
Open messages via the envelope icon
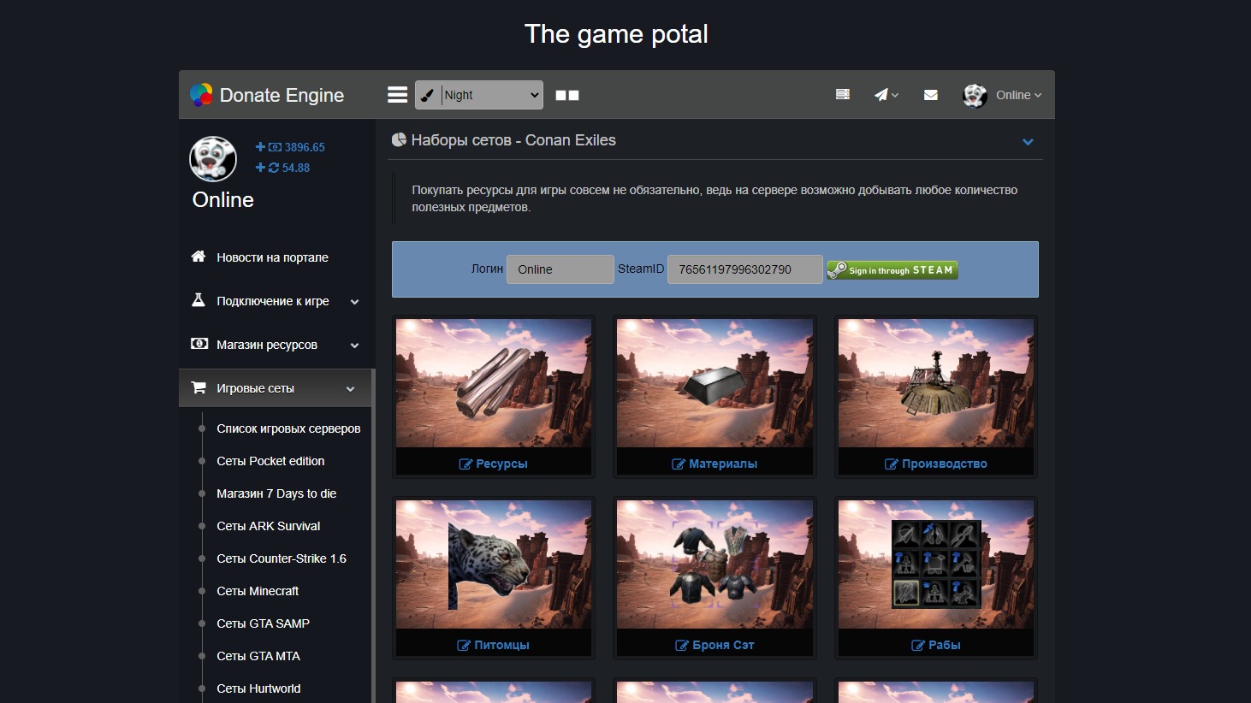pyautogui.click(x=931, y=95)
